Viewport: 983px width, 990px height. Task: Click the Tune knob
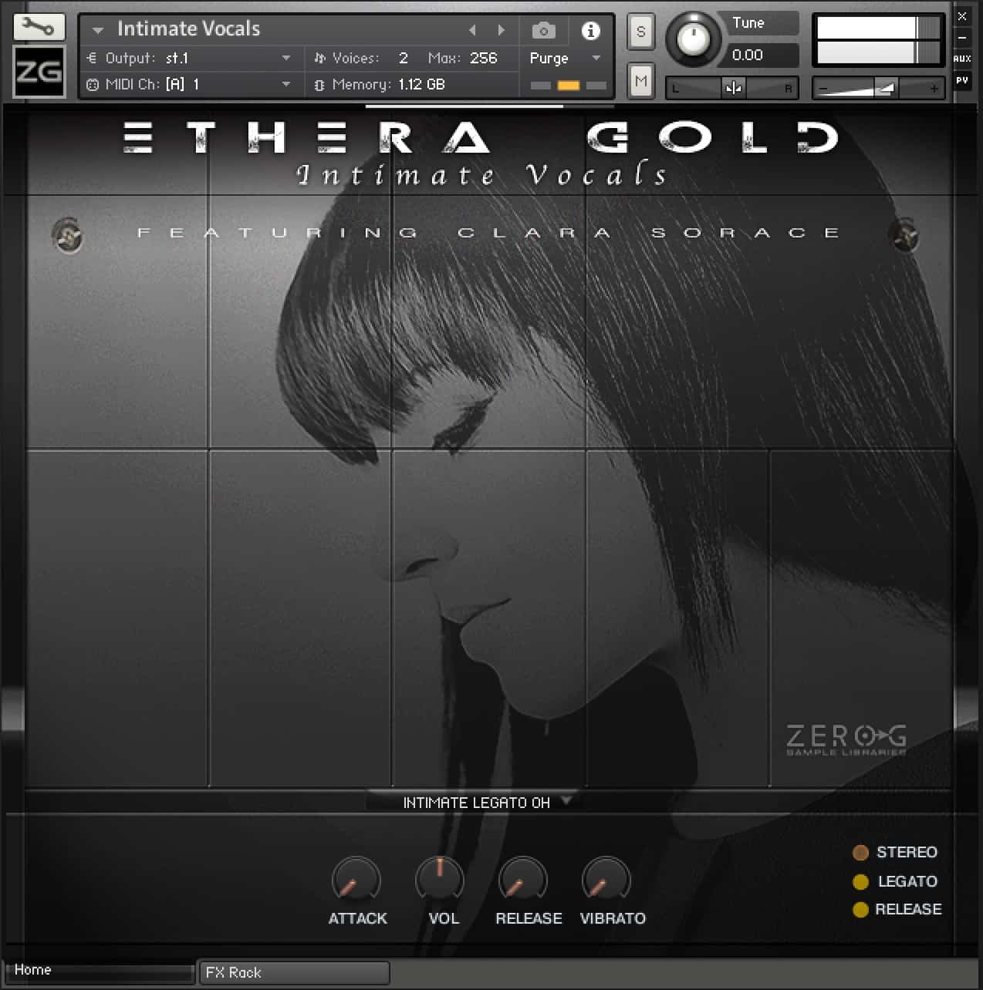pos(693,38)
